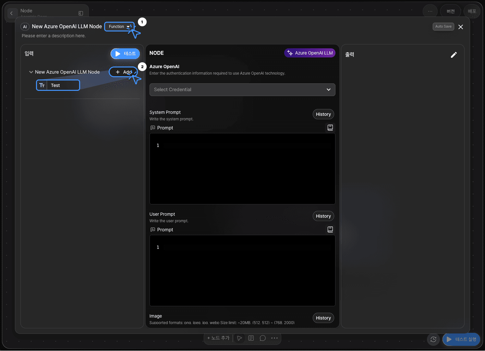Screen dimensions: 485x351
Task: Open the Select Credential dropdown
Action: tap(242, 90)
